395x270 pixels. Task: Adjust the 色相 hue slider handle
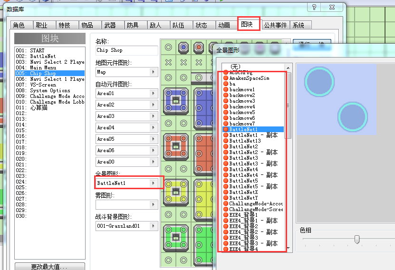[356, 239]
